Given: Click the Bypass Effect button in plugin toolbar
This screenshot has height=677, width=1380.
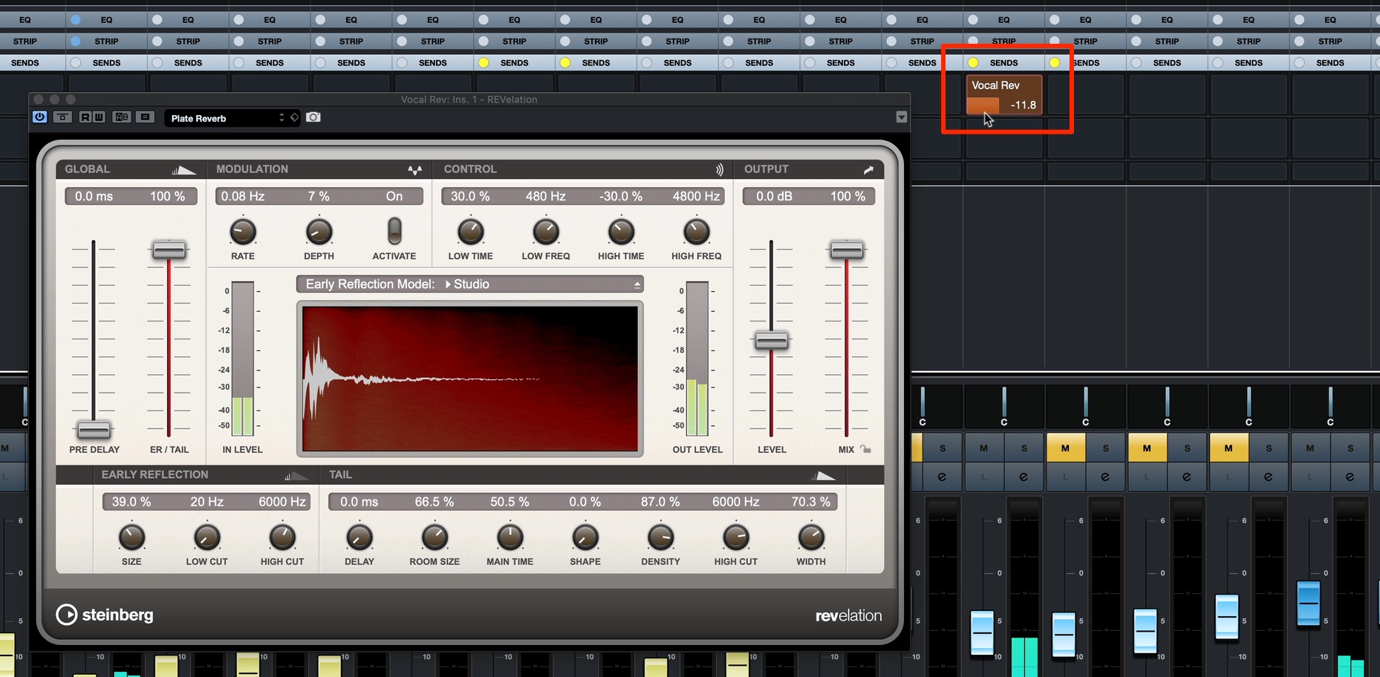Looking at the screenshot, I should (62, 117).
